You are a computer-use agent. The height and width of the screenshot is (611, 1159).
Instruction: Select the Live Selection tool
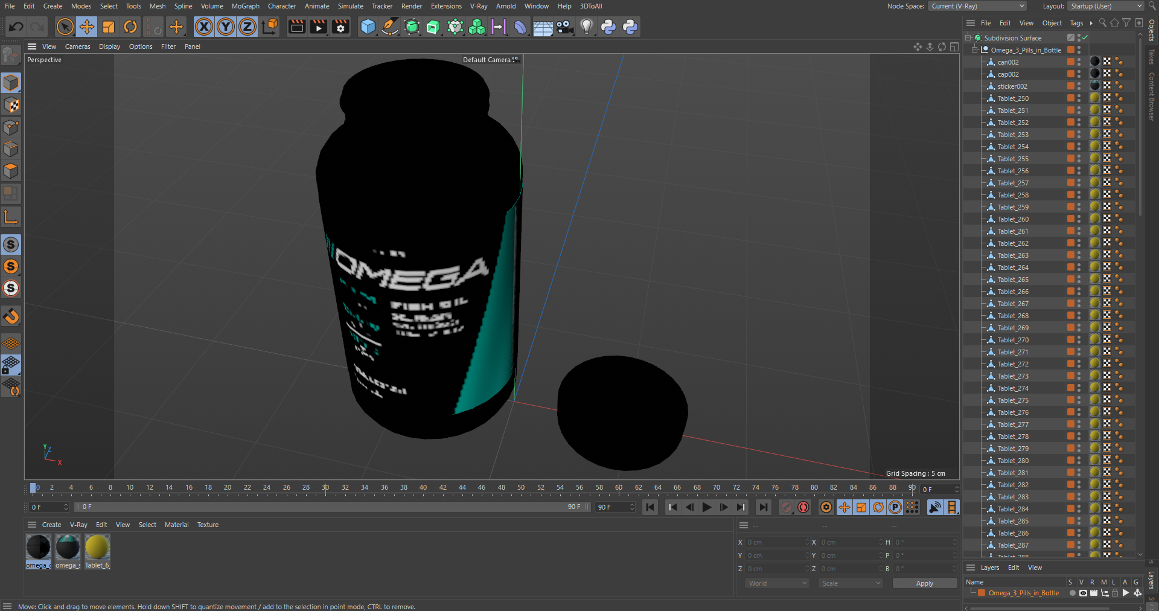65,27
